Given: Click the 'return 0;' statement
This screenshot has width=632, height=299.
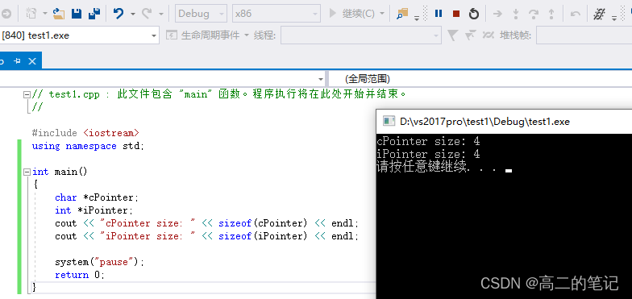Looking at the screenshot, I should click(80, 275).
